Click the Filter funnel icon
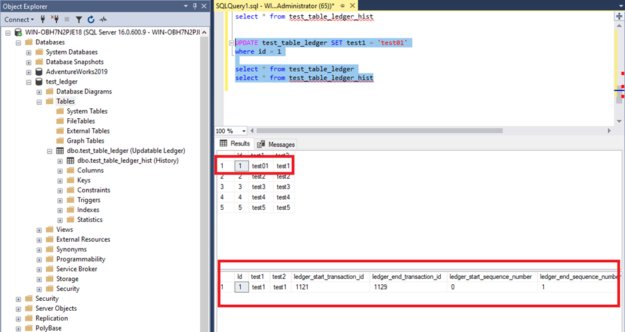The image size is (625, 332). tap(79, 19)
